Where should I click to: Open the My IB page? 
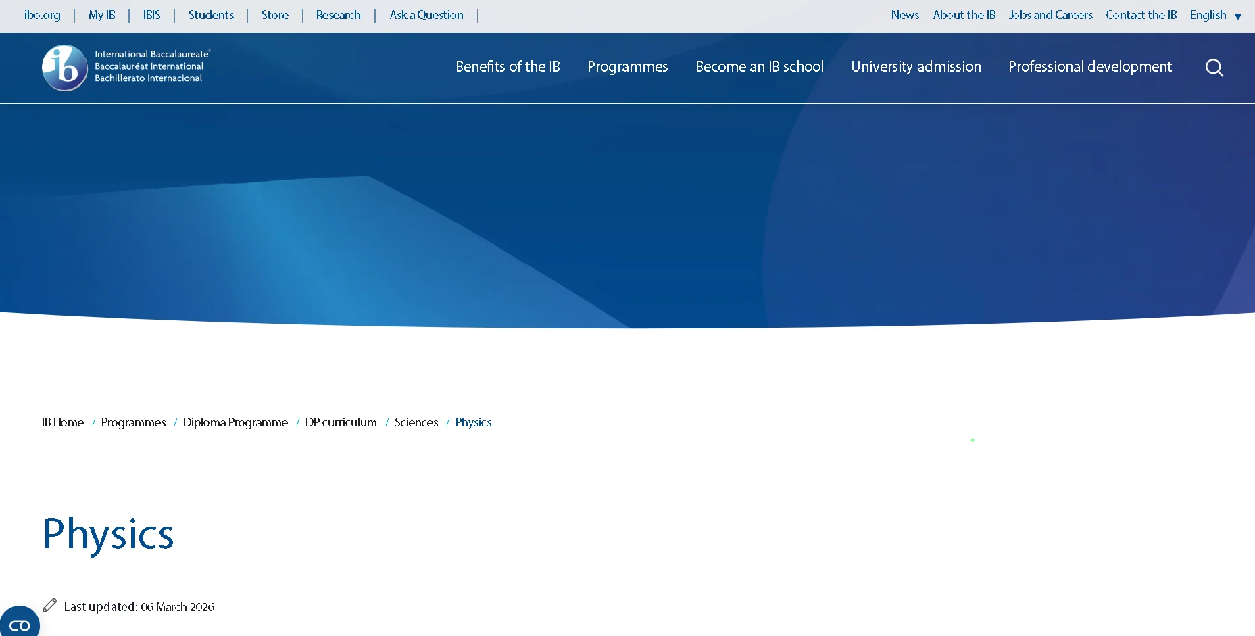point(101,15)
